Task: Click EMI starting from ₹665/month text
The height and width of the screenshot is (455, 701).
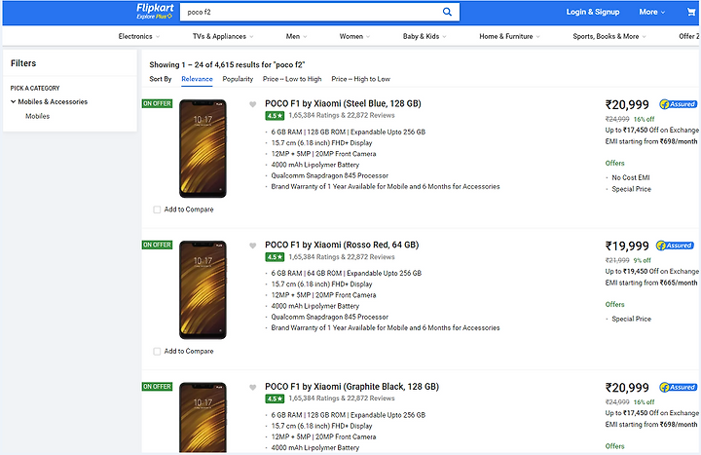Action: coord(651,283)
